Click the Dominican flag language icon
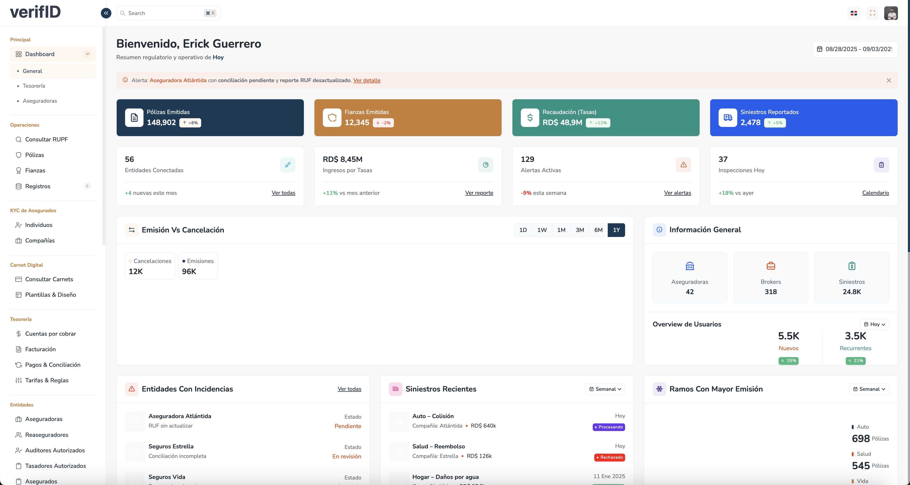 854,13
